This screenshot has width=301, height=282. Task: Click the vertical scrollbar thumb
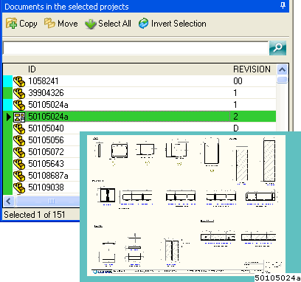click(282, 80)
